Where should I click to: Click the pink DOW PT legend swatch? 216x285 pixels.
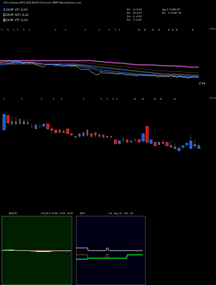coord(4,20)
